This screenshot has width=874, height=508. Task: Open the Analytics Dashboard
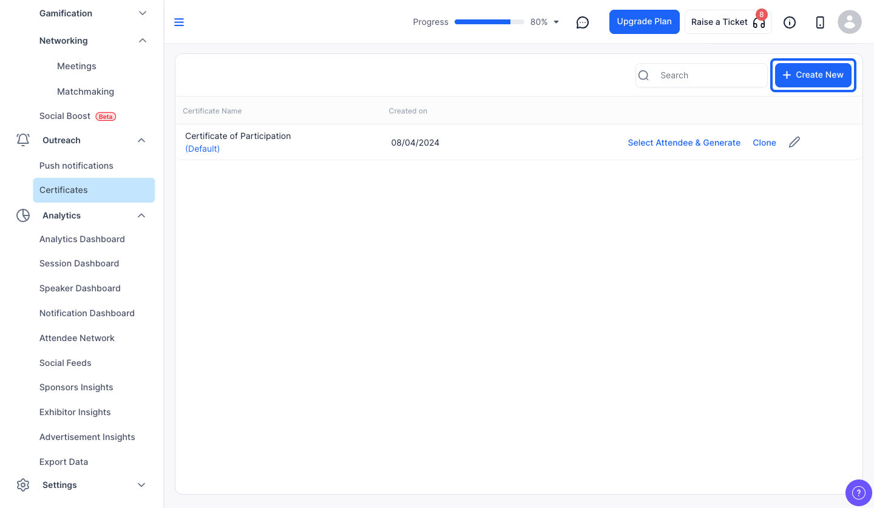(x=82, y=239)
